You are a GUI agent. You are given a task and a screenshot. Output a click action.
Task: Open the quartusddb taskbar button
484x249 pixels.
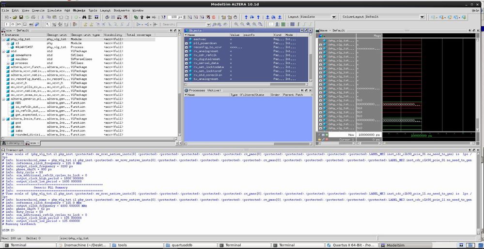pos(190,245)
